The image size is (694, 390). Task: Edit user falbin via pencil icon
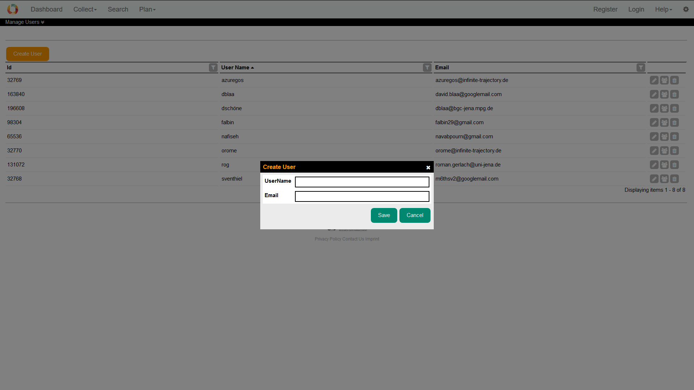pos(654,122)
